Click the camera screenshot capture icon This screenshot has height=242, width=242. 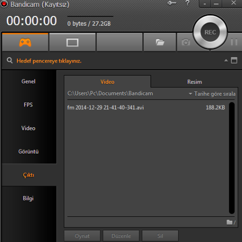tap(186, 42)
